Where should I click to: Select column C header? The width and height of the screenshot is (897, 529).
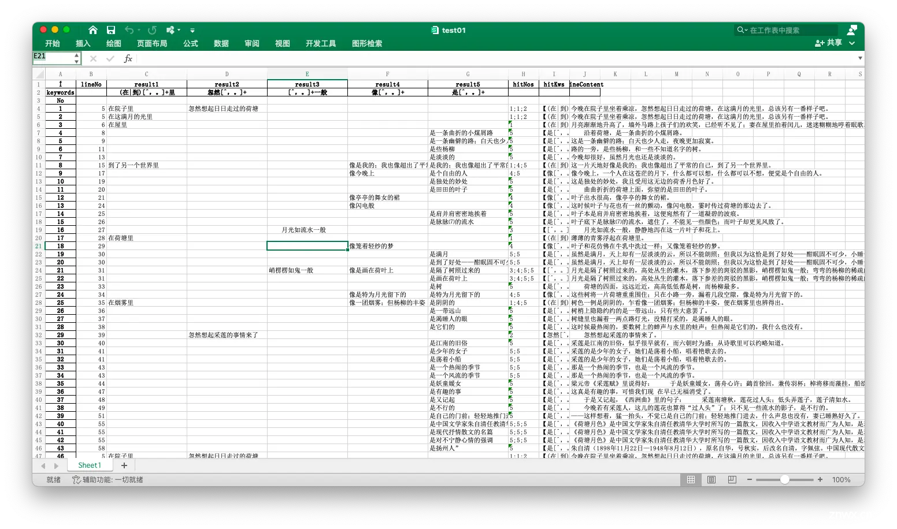point(147,74)
